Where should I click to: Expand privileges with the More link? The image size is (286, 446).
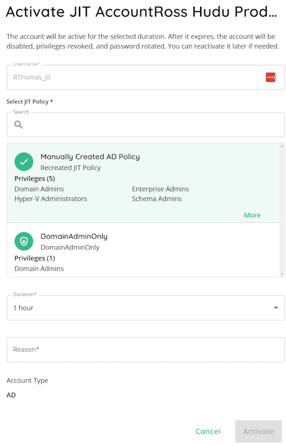[252, 215]
